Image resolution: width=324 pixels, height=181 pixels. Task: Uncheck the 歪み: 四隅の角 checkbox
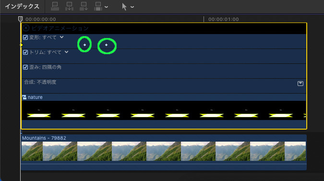(x=25, y=67)
